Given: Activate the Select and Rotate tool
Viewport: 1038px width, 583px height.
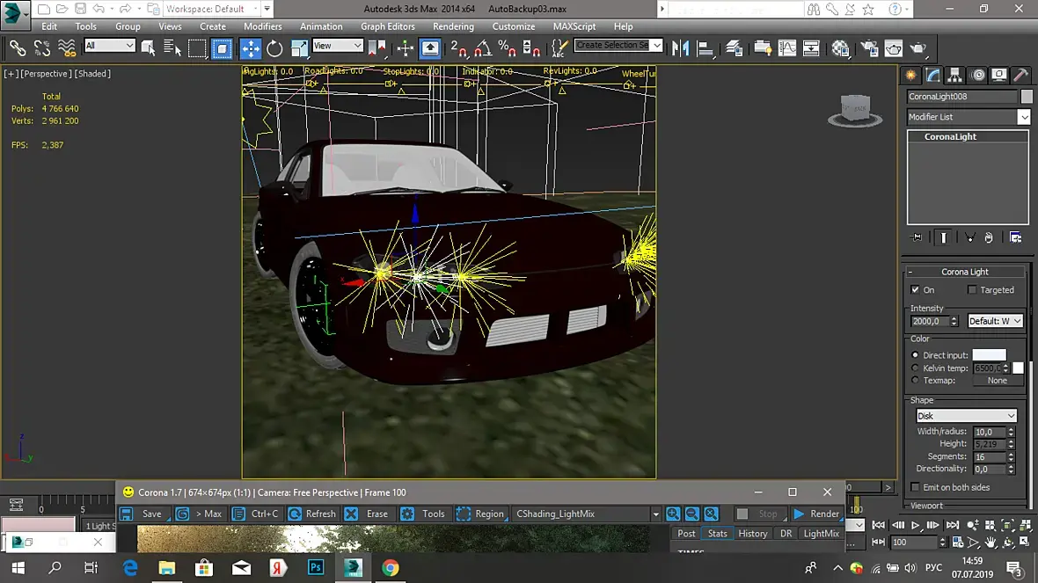Looking at the screenshot, I should coord(275,48).
